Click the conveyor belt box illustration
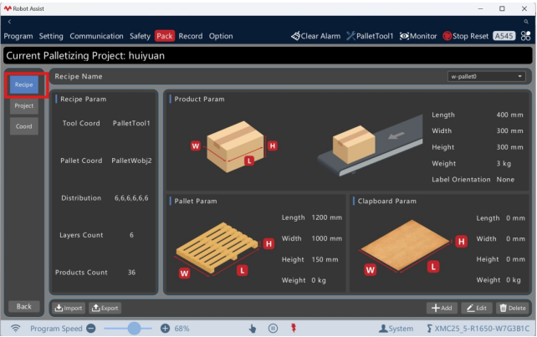The image size is (537, 337). [371, 146]
